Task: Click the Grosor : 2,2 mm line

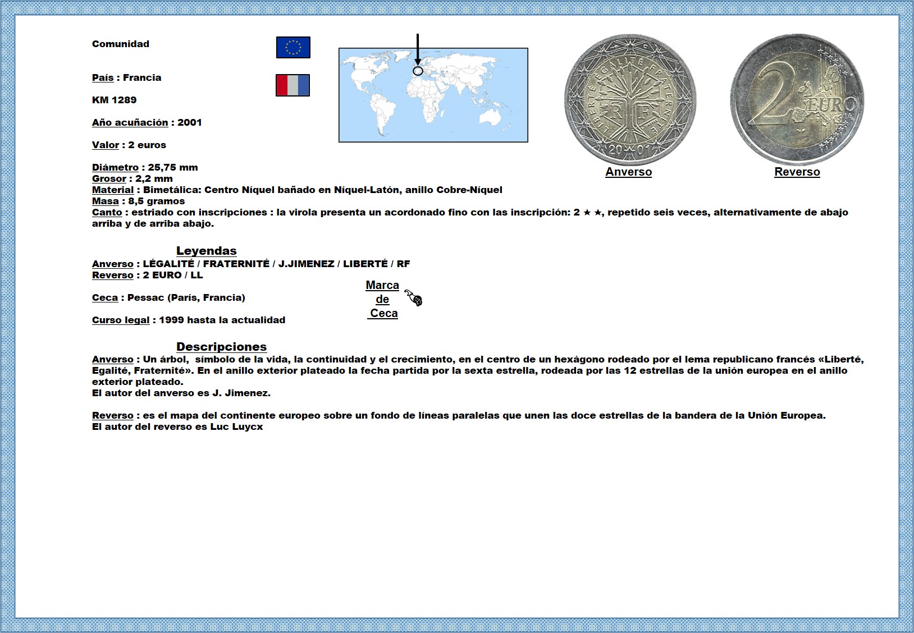Action: click(x=132, y=178)
